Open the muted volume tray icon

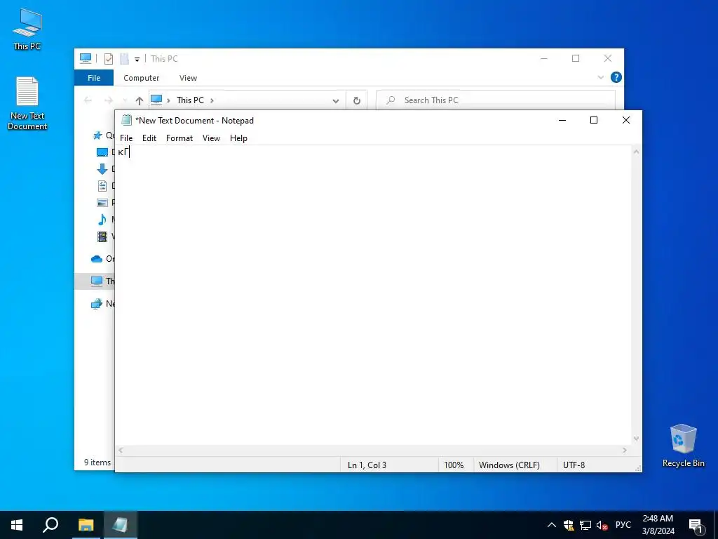pyautogui.click(x=602, y=525)
